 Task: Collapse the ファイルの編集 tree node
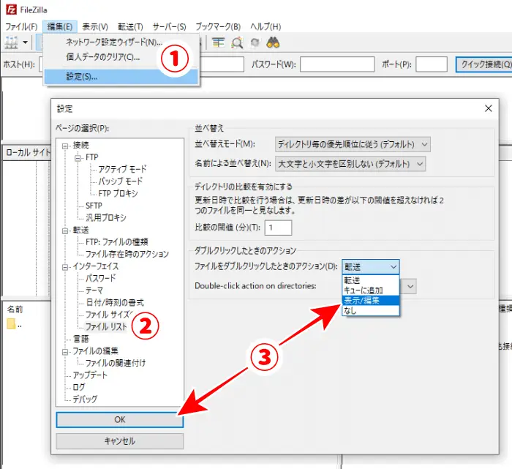click(x=65, y=352)
